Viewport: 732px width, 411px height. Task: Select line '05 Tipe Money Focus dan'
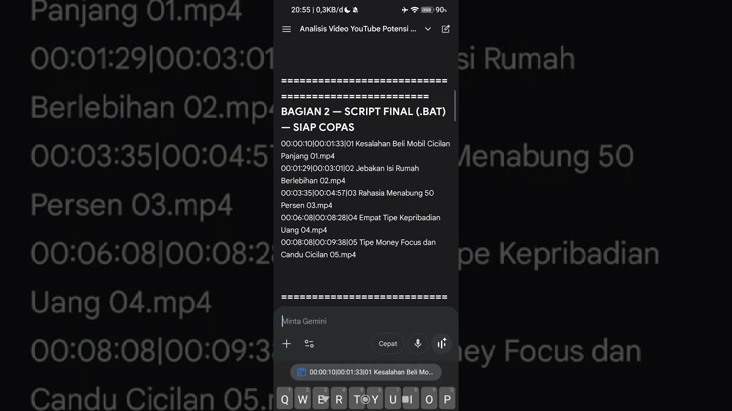coord(392,242)
